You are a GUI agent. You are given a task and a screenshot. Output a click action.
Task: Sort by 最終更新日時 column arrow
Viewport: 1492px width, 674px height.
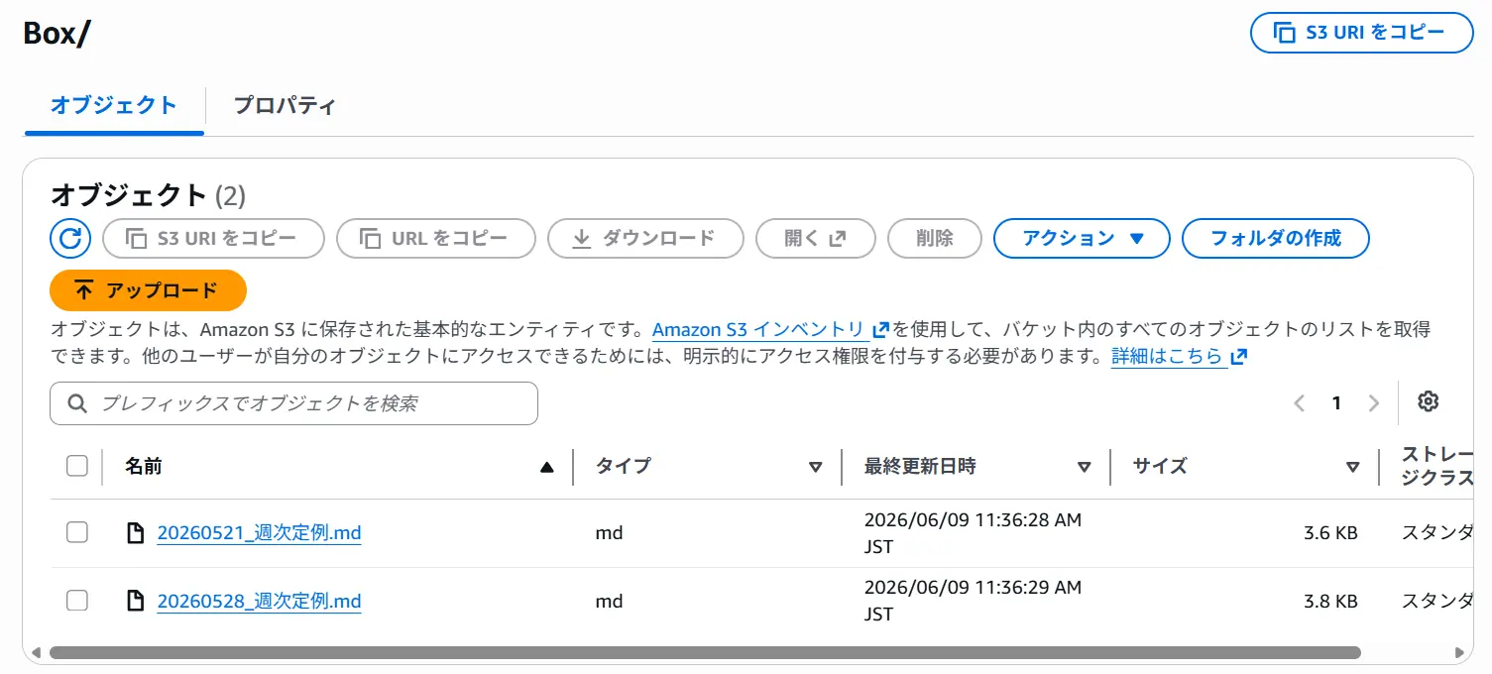1085,467
